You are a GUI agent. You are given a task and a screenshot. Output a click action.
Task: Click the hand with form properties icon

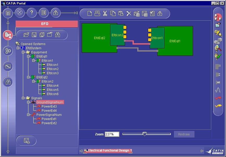click(218, 25)
